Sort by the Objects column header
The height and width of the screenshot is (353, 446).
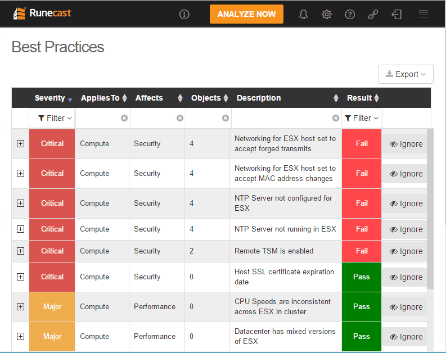(x=209, y=98)
